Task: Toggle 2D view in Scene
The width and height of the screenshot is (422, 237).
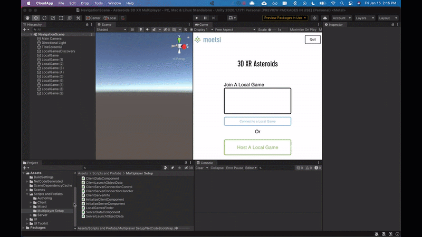Action: 132,30
